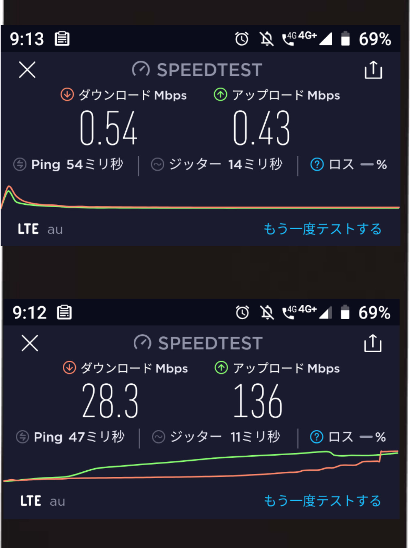Tap the LTE au label in bottom result
Viewport: 410px width, 548px height.
43,501
